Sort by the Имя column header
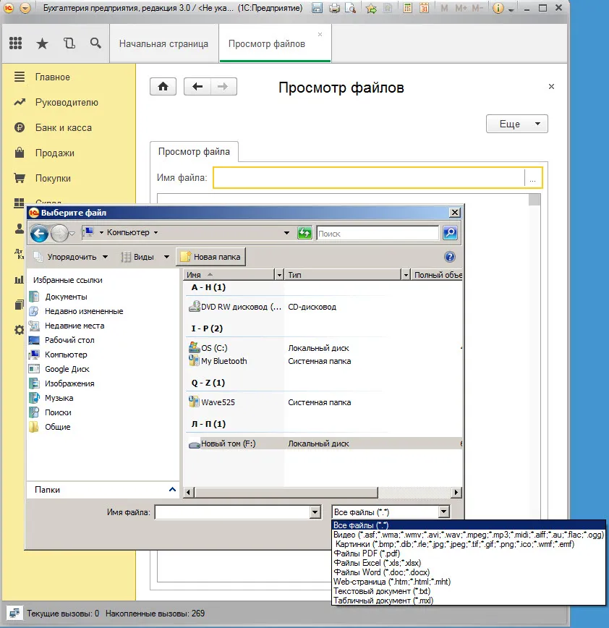The image size is (609, 628). click(x=229, y=275)
